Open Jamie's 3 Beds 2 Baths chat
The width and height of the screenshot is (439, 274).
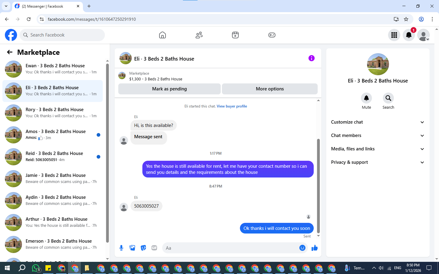pos(52,179)
